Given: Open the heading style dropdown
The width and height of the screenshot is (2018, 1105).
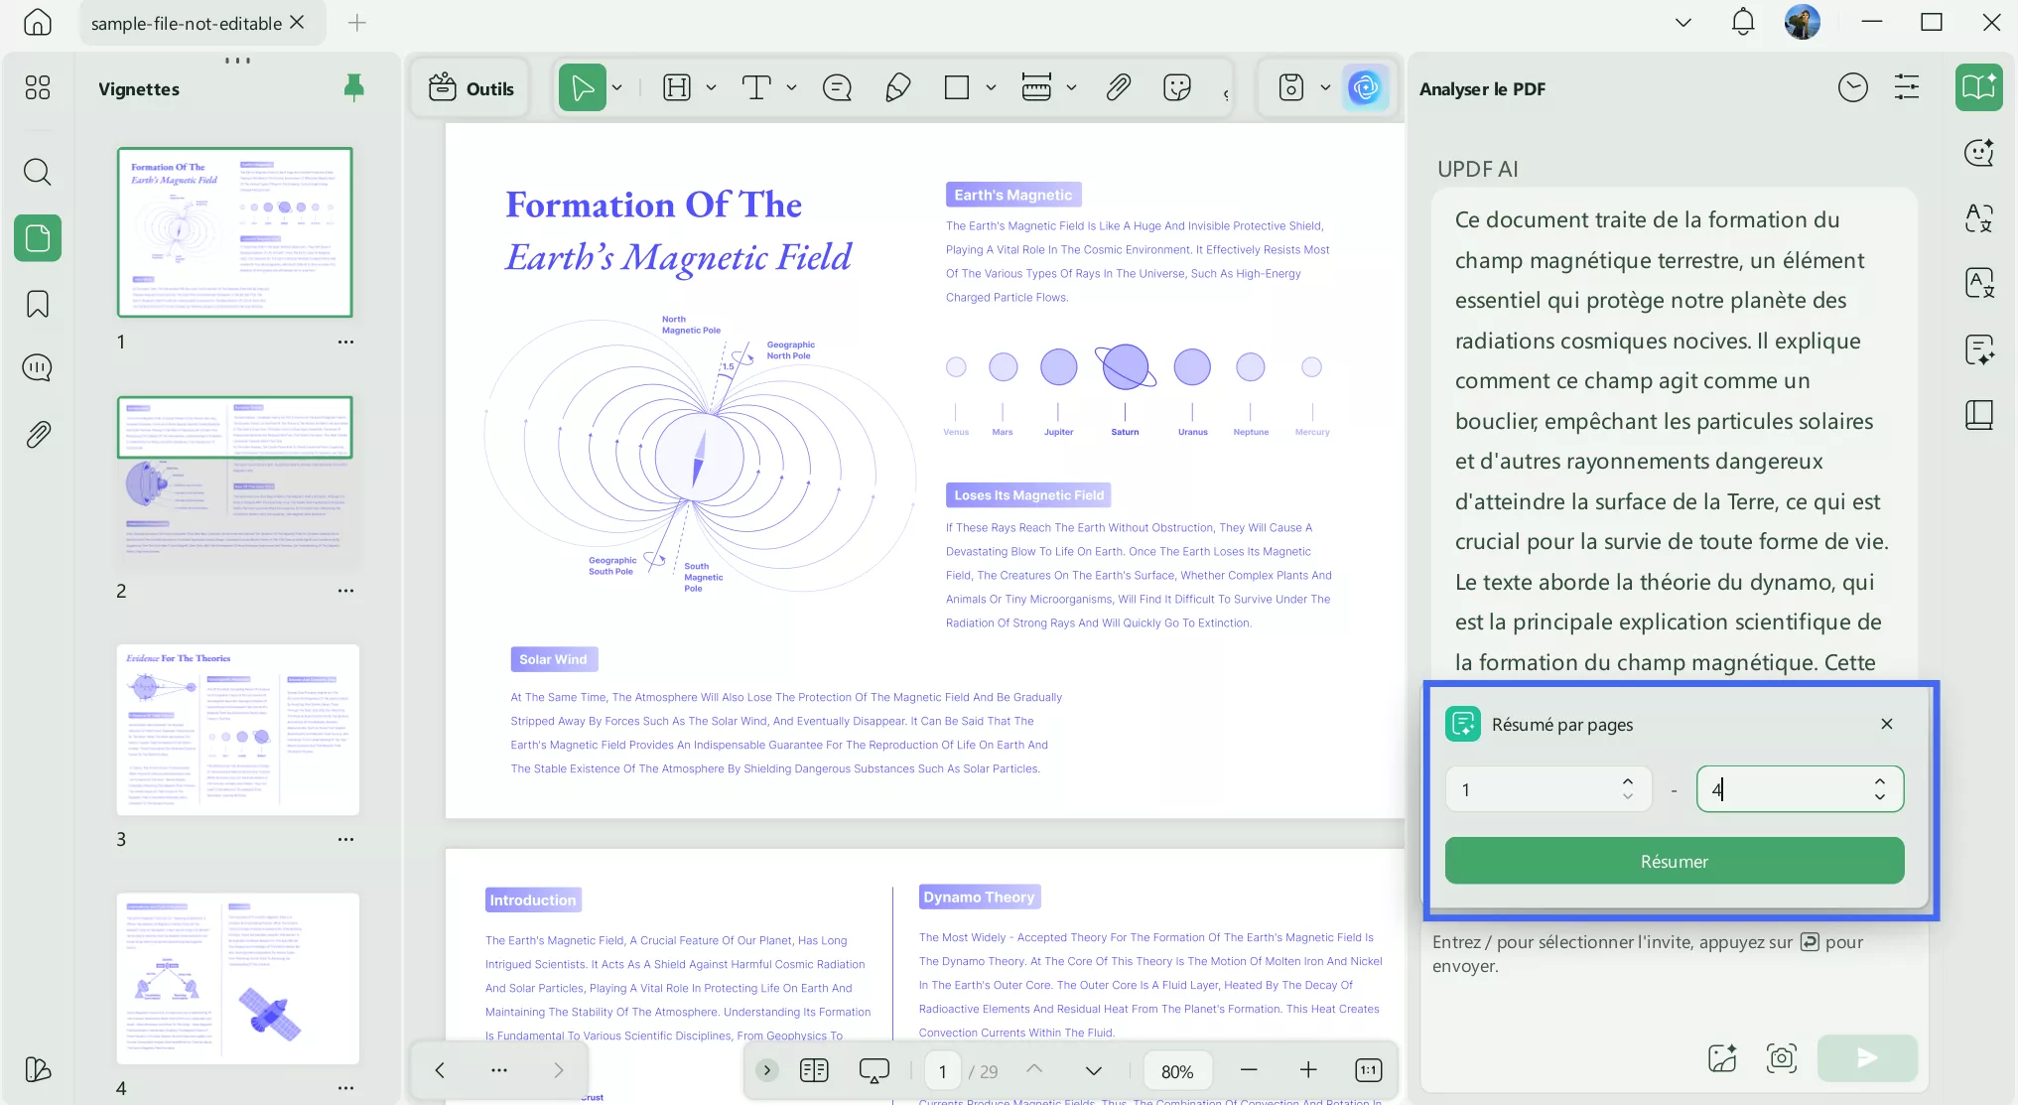Looking at the screenshot, I should [x=711, y=87].
